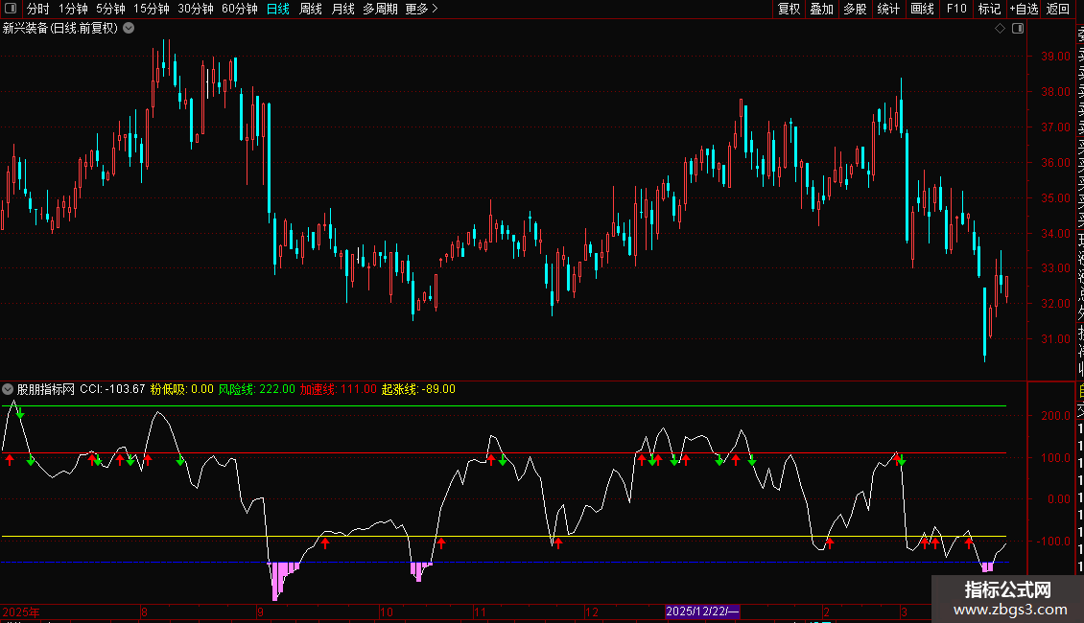The width and height of the screenshot is (1084, 623).
Task: Open the 统计 statistics tool
Action: coord(888,9)
